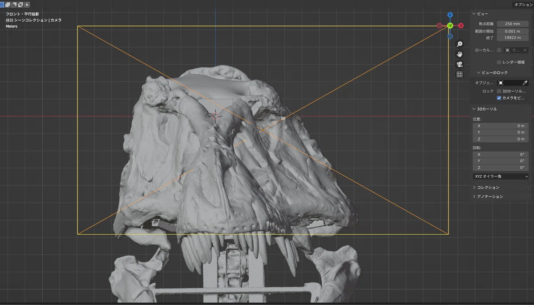Select the Intersect Selection mode icon
Screen dimensions: 534x305
pyautogui.click(x=27, y=4)
